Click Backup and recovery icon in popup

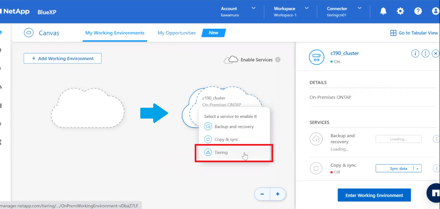point(208,127)
